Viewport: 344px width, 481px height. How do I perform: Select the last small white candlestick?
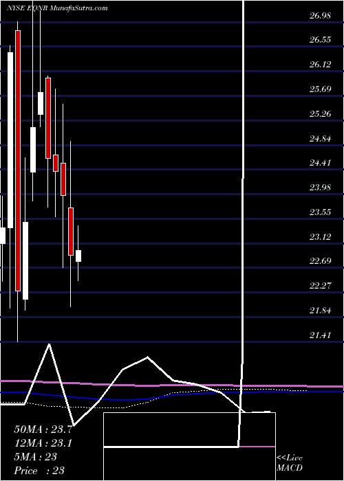click(78, 256)
